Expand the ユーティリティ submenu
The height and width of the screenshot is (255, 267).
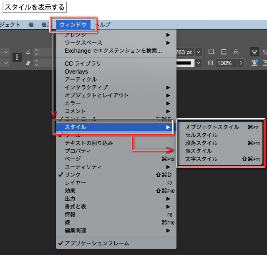point(116,167)
